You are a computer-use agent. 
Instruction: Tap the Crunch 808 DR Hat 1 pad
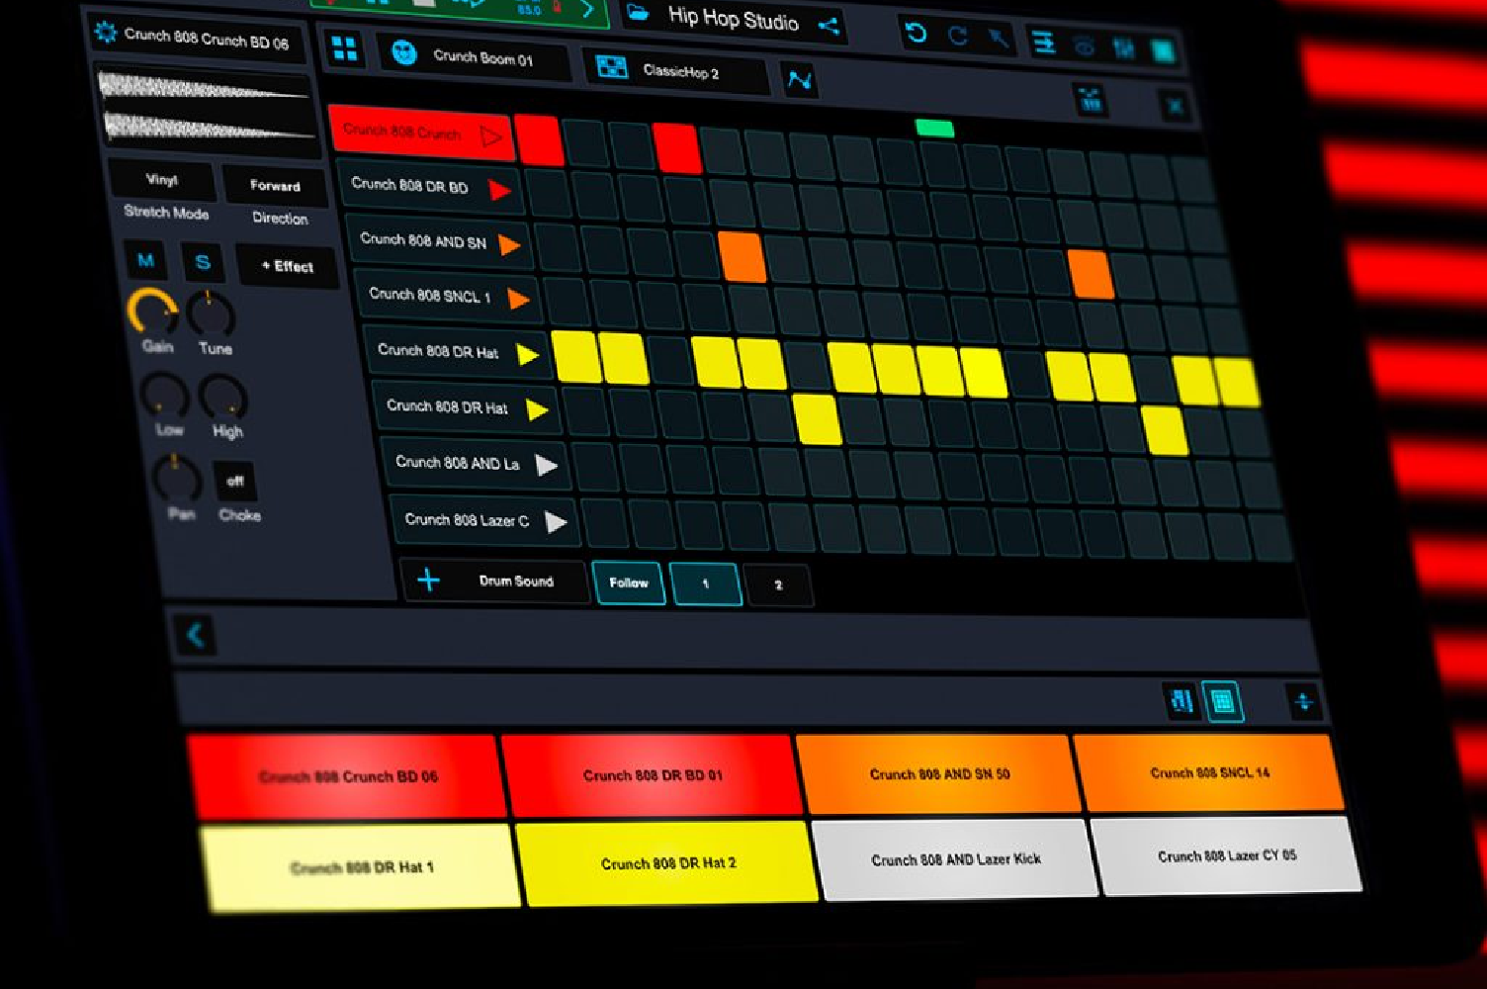(361, 867)
